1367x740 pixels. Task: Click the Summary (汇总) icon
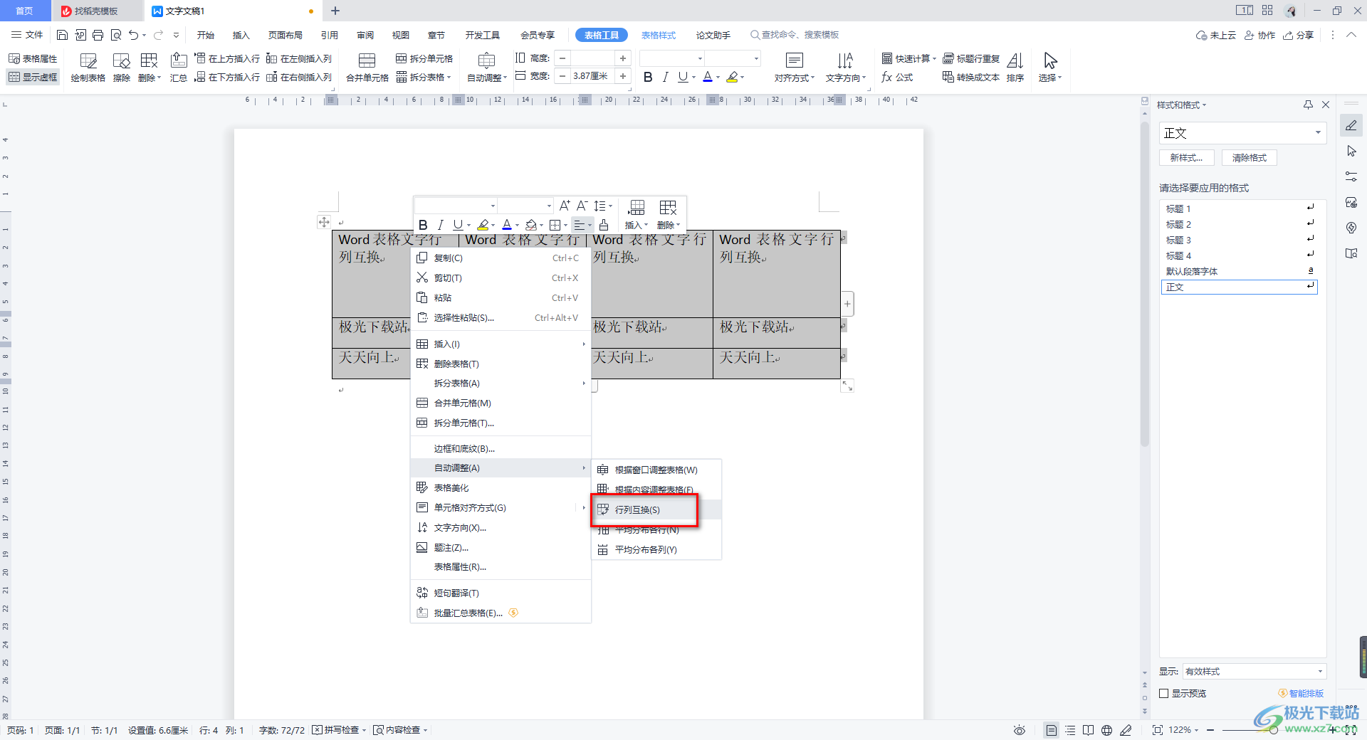click(179, 68)
